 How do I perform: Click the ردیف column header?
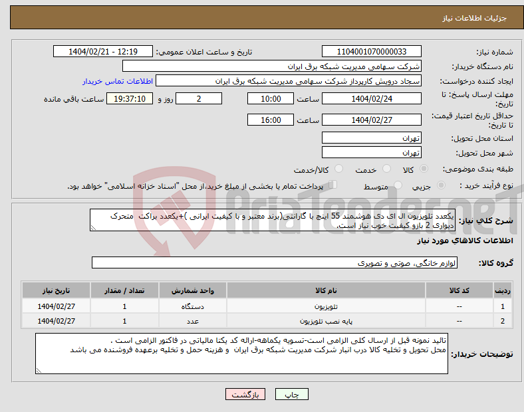point(503,290)
